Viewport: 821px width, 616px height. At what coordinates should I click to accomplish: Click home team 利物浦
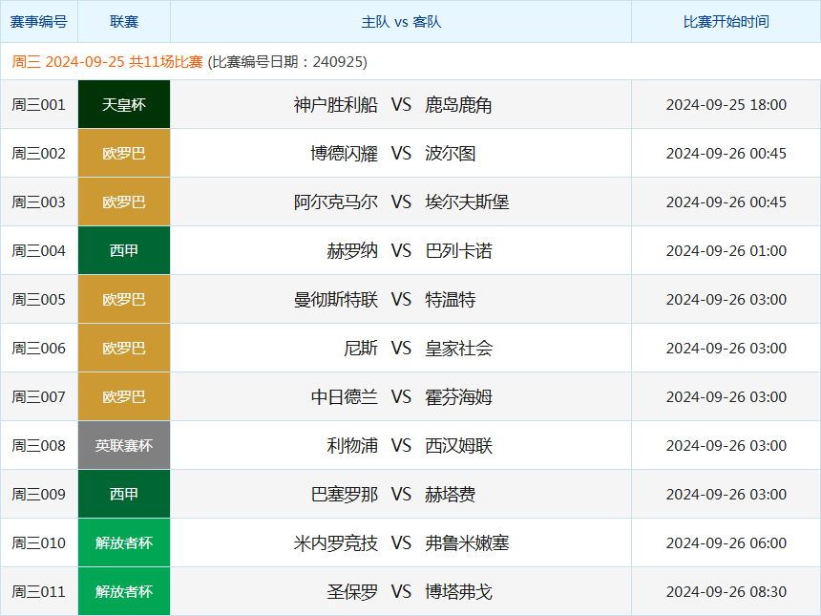pos(352,446)
